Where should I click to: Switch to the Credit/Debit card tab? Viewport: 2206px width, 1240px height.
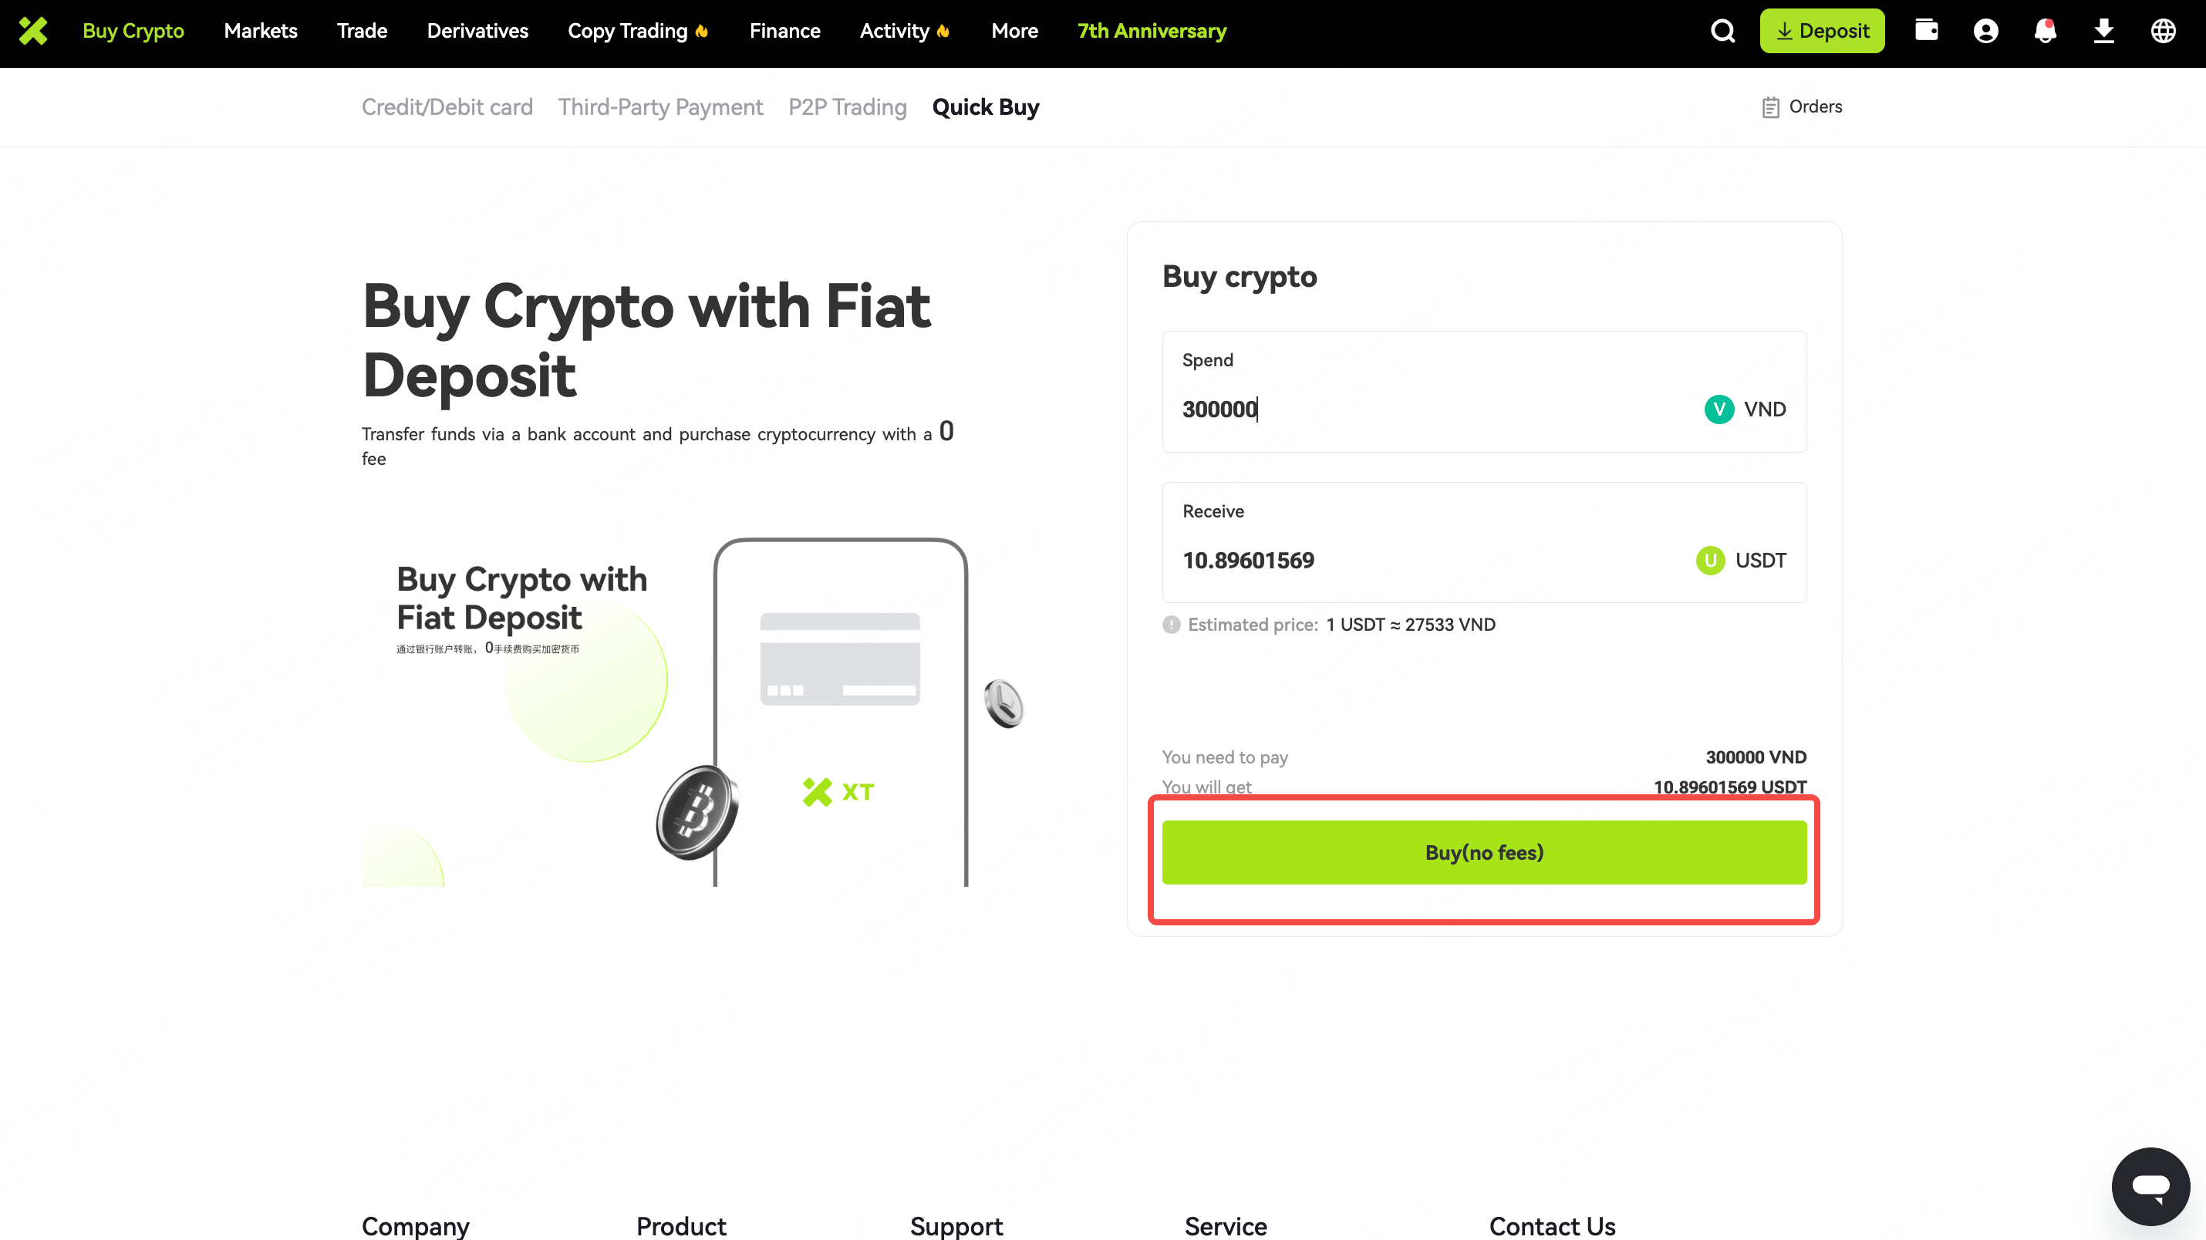[x=446, y=107]
